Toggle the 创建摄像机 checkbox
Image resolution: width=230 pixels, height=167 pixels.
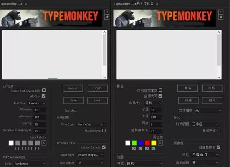pyautogui.click(x=218, y=147)
